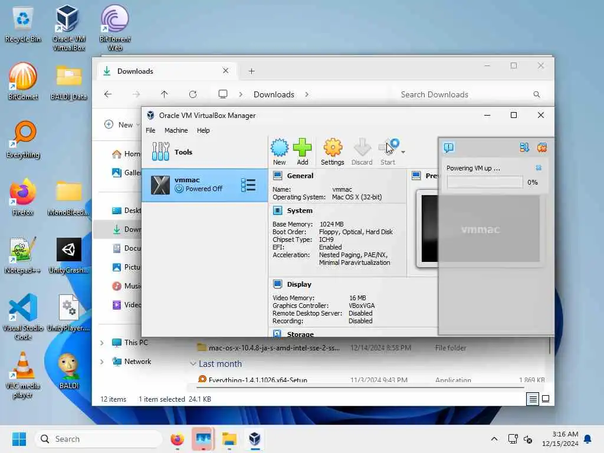Open BALDI_Data desktop folder
The width and height of the screenshot is (604, 453).
(68, 83)
